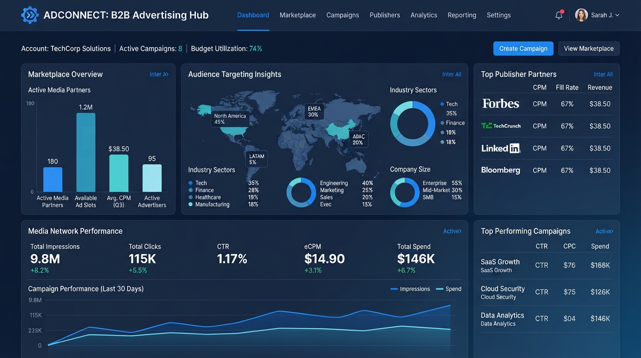Click the Available Ad Slots bar labeled 1.2M
The width and height of the screenshot is (641, 358).
[86, 152]
